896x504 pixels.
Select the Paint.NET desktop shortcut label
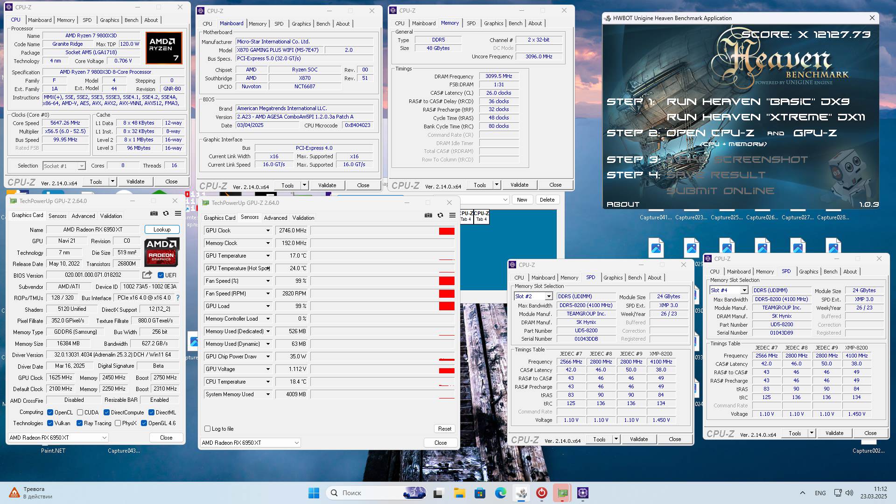click(x=53, y=451)
